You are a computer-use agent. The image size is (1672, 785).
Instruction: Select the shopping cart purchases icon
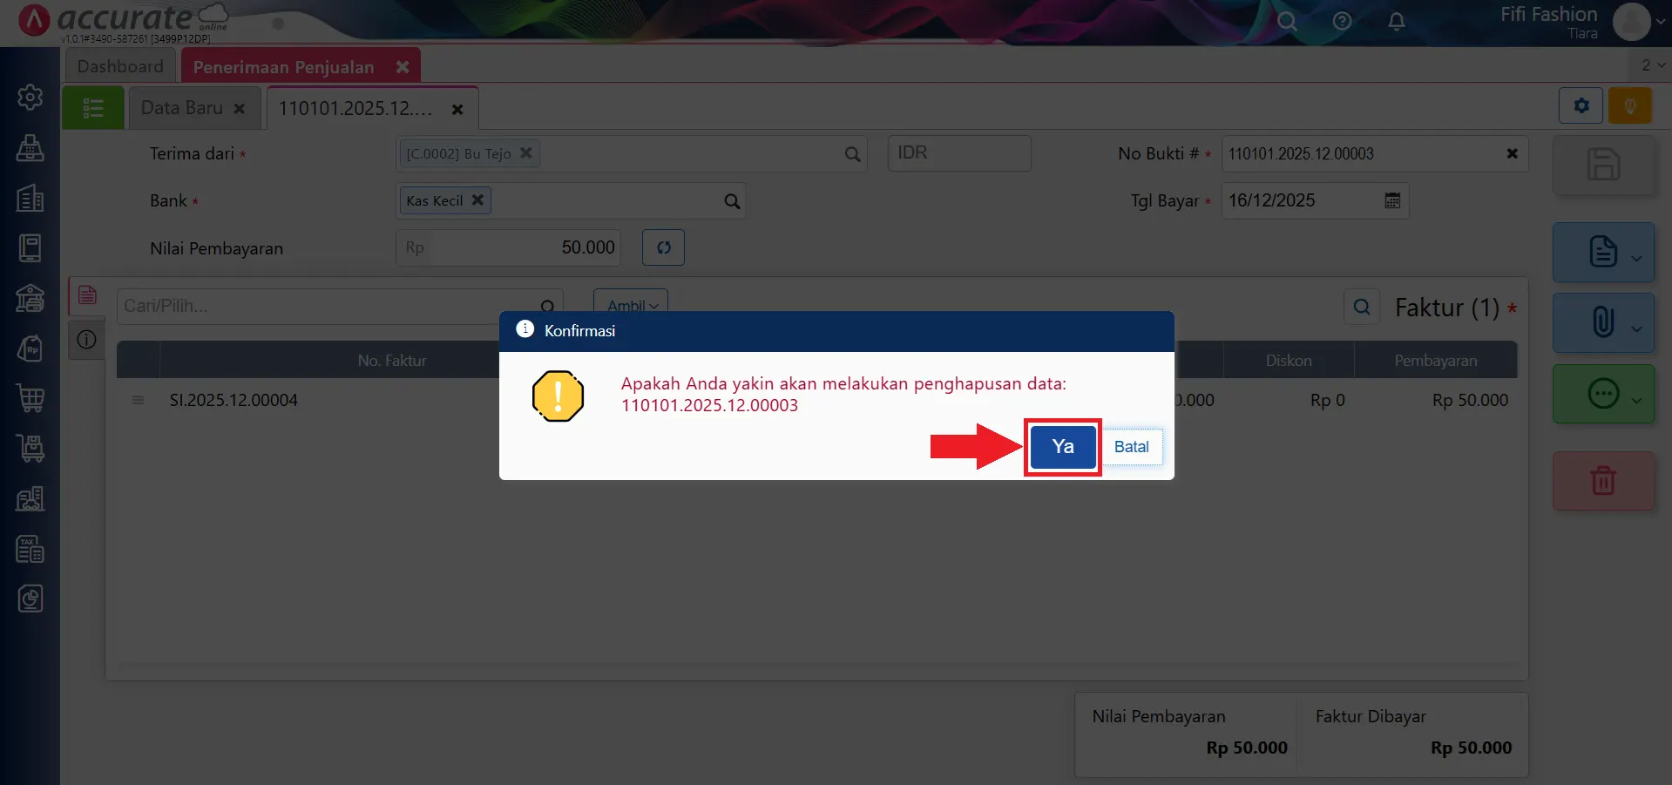[30, 398]
